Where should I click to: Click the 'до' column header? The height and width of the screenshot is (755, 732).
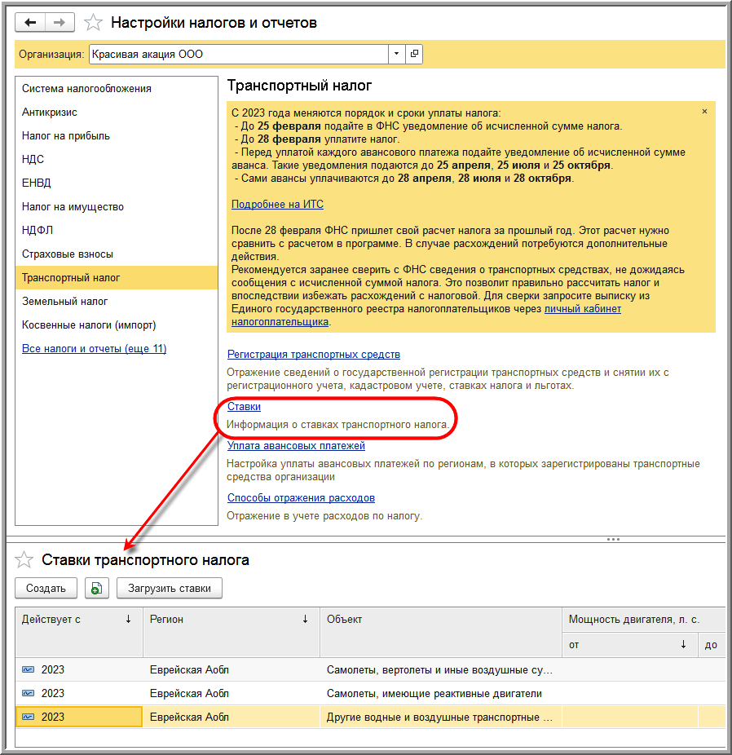(712, 645)
